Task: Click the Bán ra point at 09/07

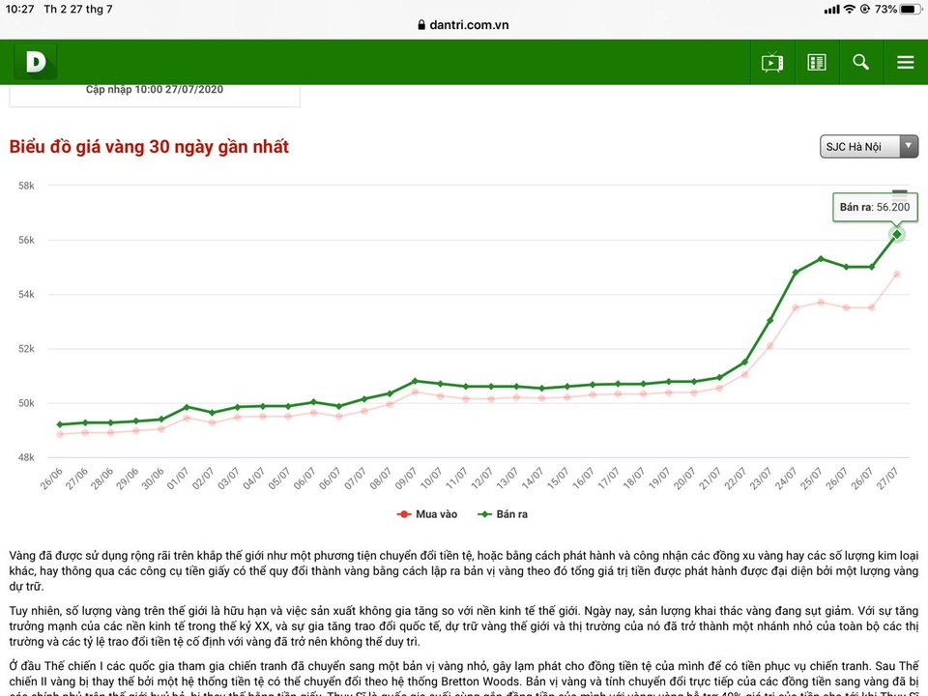Action: [x=415, y=381]
